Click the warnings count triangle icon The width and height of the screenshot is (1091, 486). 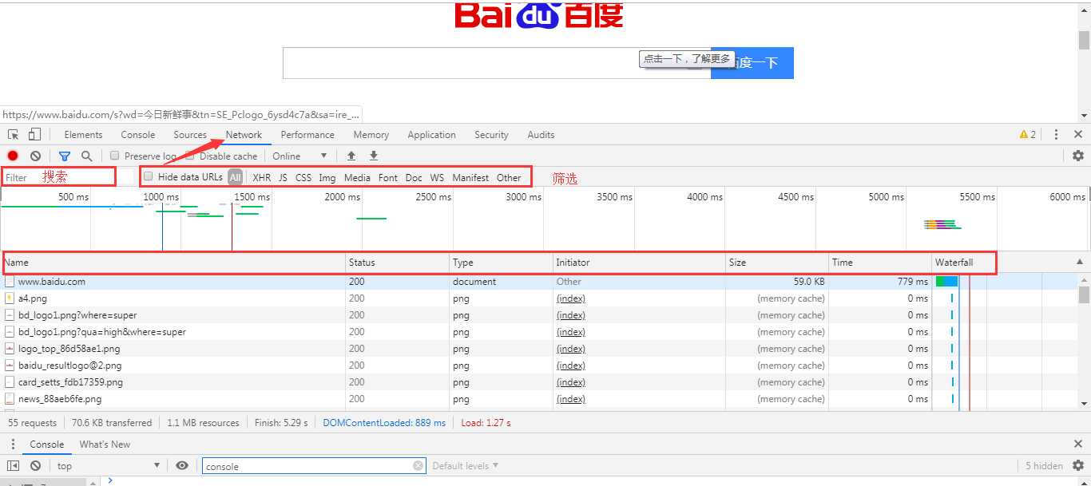coord(1024,134)
